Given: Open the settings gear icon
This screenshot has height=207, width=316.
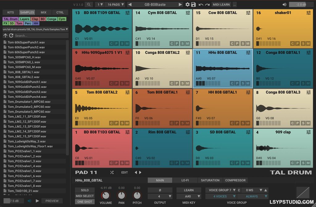Looking at the screenshot, I should point(187,4).
